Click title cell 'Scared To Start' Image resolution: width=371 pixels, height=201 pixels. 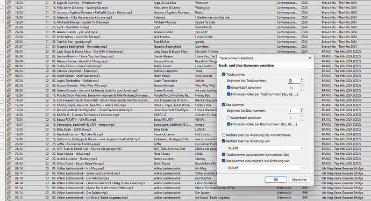point(205,22)
